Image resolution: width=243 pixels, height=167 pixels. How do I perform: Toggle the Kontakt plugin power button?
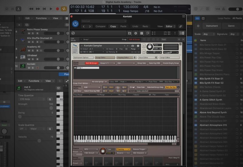(x=75, y=24)
